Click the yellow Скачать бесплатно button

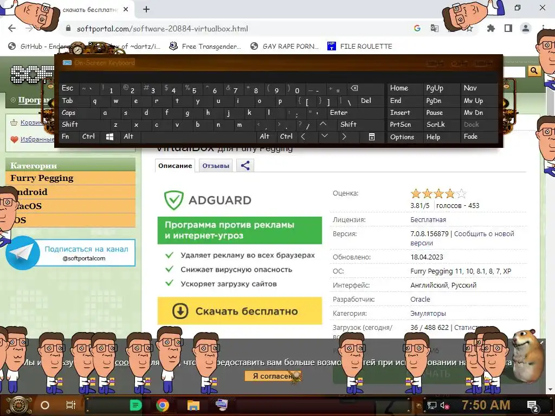coord(240,311)
